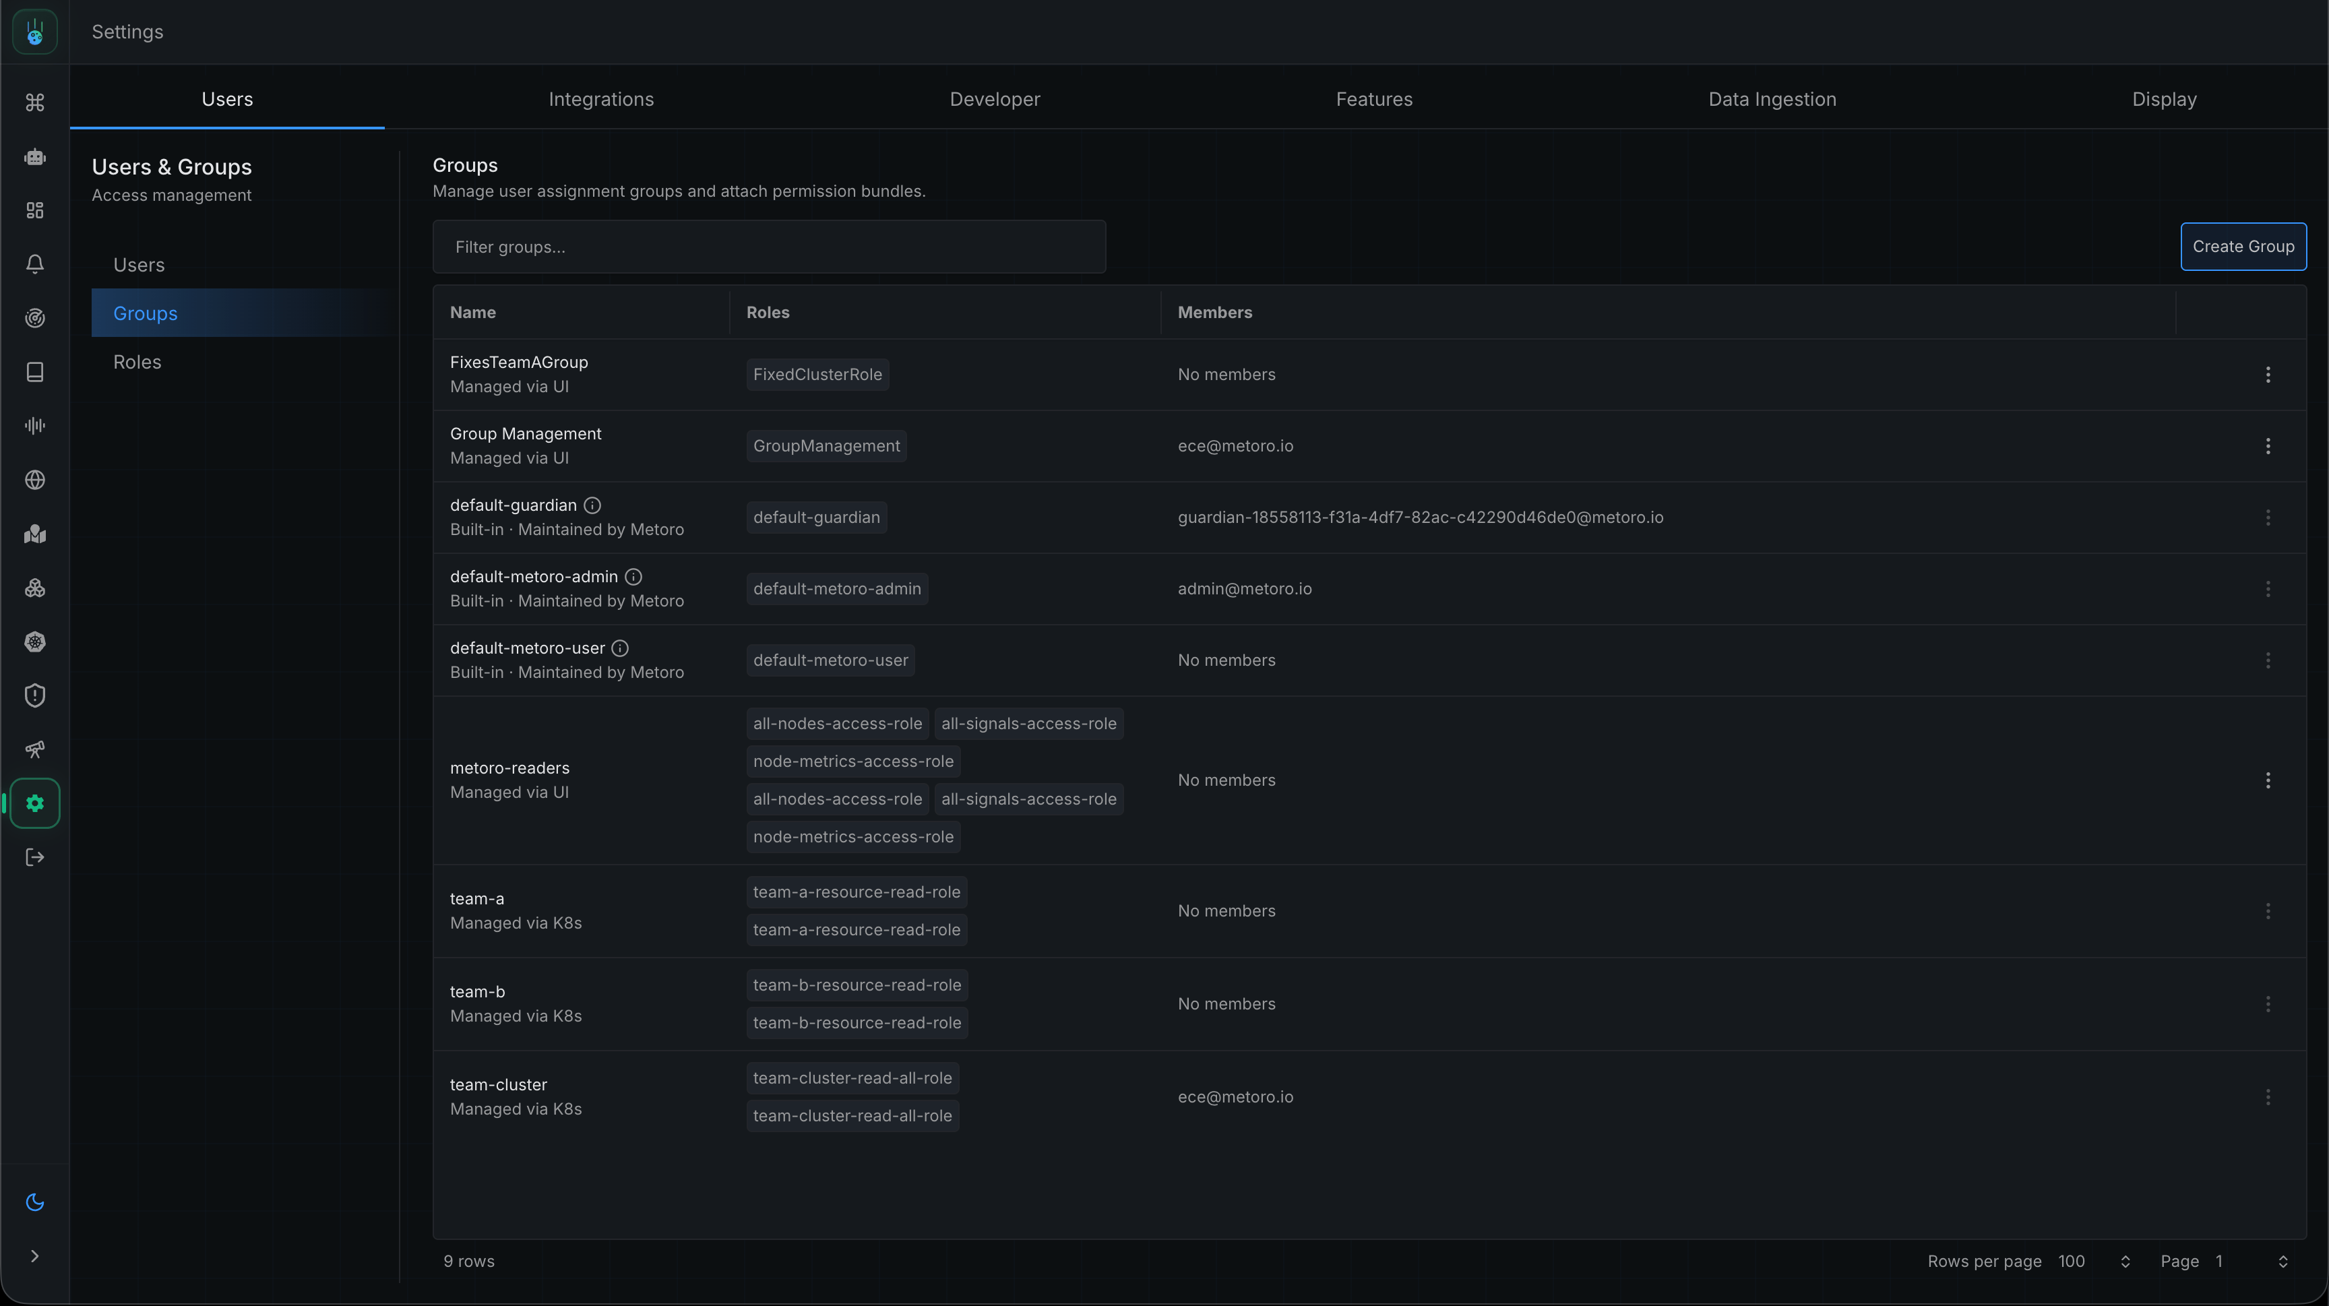
Task: Open the radar target icon
Action: point(34,318)
